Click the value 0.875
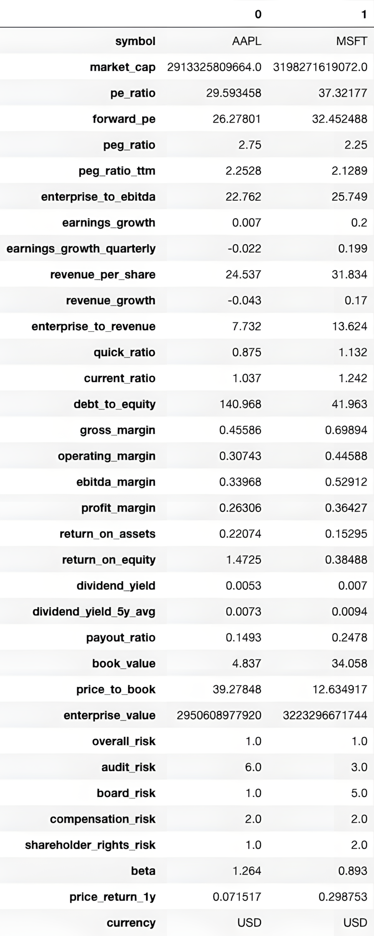 247,353
